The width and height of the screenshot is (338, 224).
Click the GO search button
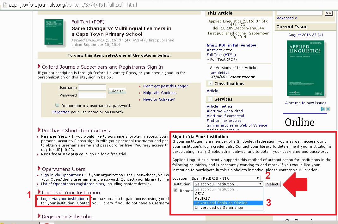(329, 13)
